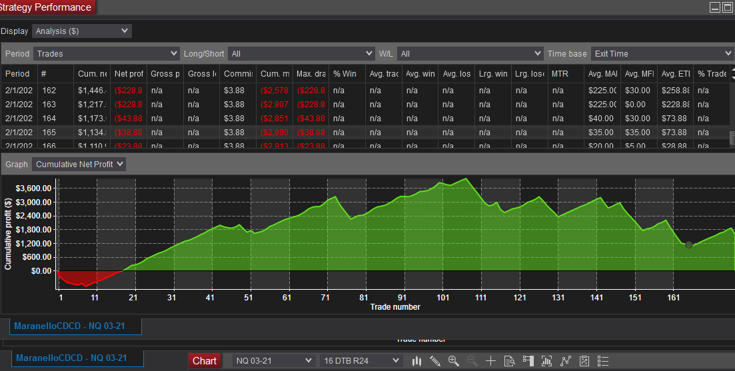Open the Chart Trader icon in toolbar
Image resolution: width=735 pixels, height=371 pixels.
[x=528, y=361]
